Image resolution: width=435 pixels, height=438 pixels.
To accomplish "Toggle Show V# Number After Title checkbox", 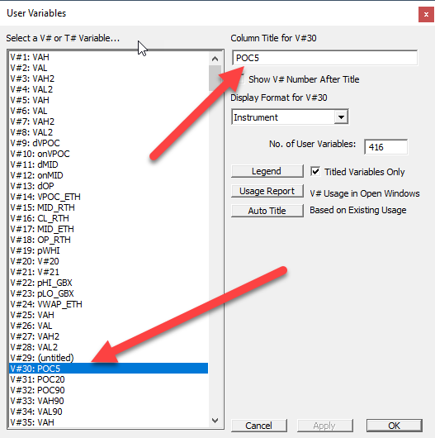I will point(241,79).
